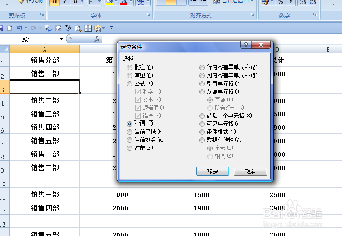Click the phonetic guide 文 icon
Viewport: 342px width, 236px height.
tap(141, 2)
